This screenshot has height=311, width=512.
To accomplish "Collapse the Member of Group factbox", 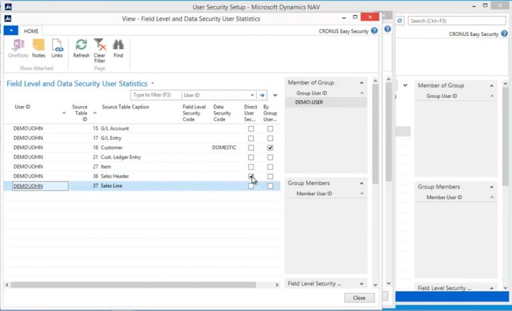I will pos(362,83).
